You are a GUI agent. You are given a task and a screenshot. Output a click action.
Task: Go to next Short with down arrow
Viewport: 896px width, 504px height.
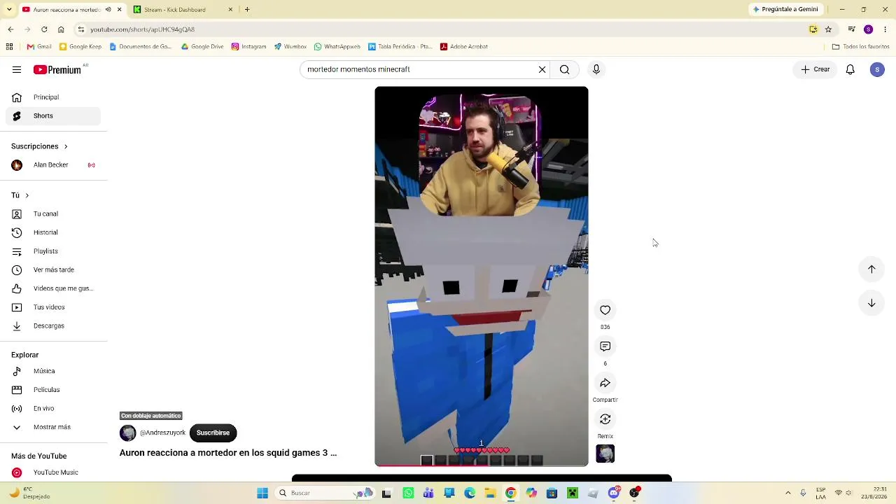[x=871, y=303]
